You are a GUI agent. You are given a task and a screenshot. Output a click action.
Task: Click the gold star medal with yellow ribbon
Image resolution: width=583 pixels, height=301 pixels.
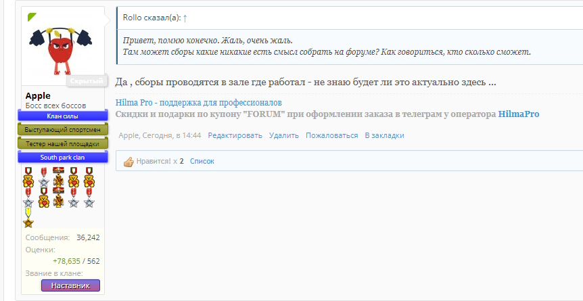coord(28,218)
